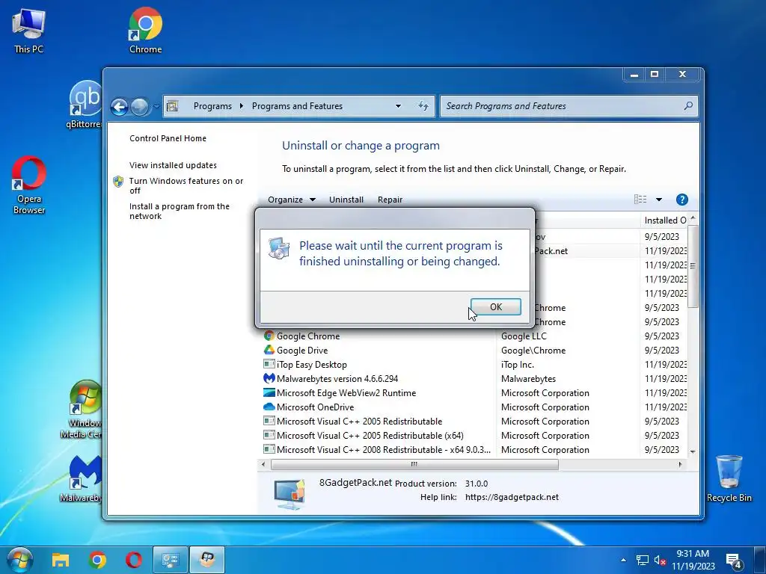Launch Chrome from the taskbar
The image size is (766, 574).
coord(97,560)
